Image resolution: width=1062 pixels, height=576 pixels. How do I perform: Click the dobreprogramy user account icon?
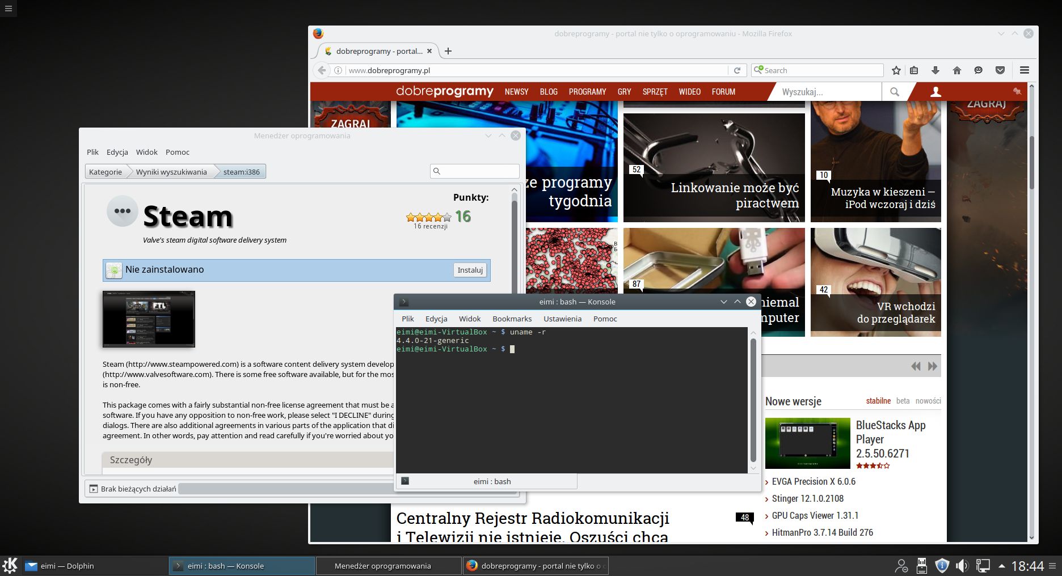(x=936, y=92)
